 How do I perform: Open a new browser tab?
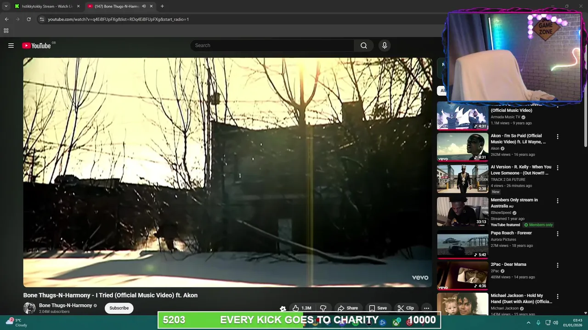(x=162, y=6)
